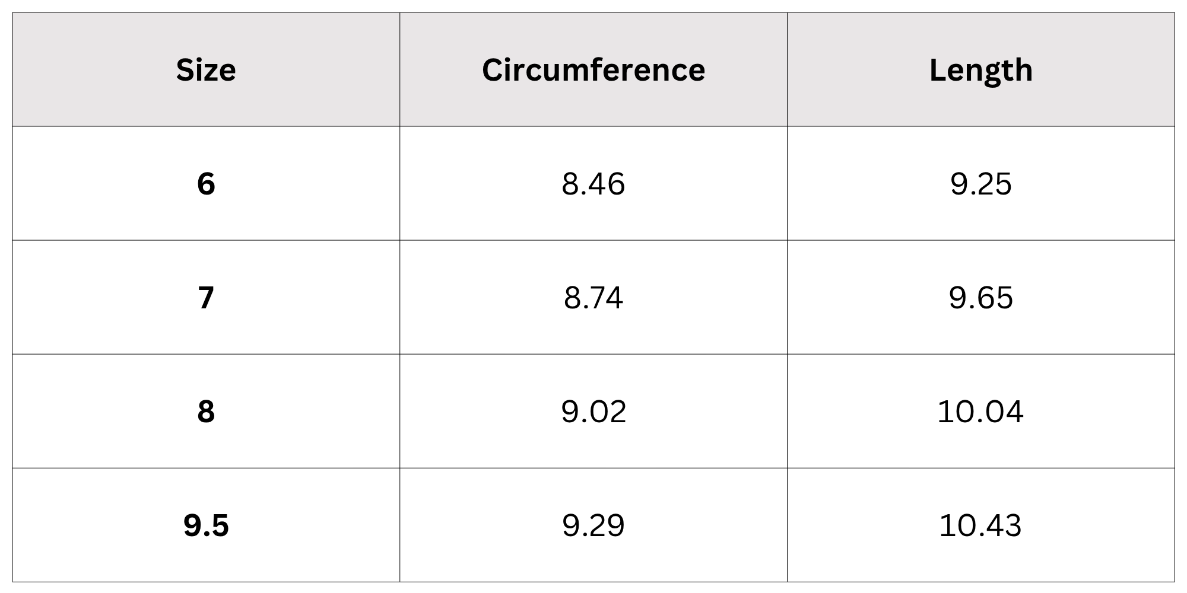Click length value 10.04

coord(980,412)
